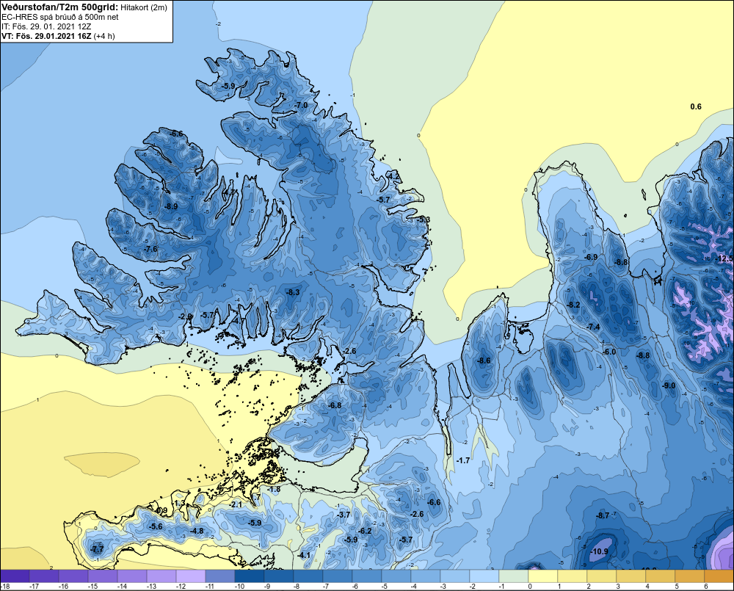Screen dimensions: 734x591
Task: Select the legend swatch labeled -2
Action: click(x=484, y=576)
